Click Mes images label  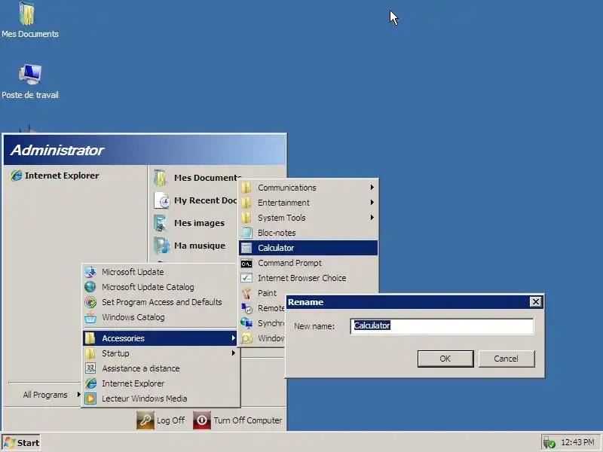(199, 223)
